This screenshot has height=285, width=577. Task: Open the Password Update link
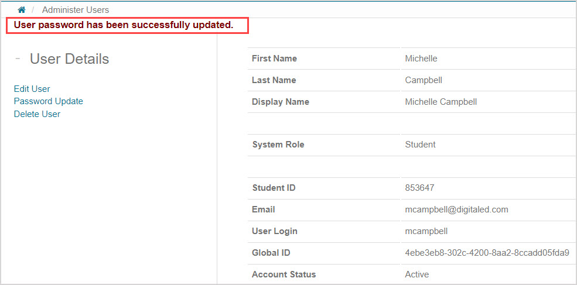(x=48, y=101)
